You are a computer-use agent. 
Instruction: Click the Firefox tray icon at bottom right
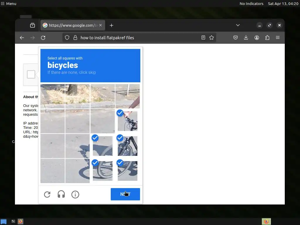coord(266,221)
